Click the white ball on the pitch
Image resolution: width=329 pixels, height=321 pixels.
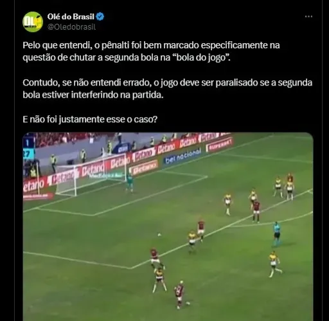159,235
